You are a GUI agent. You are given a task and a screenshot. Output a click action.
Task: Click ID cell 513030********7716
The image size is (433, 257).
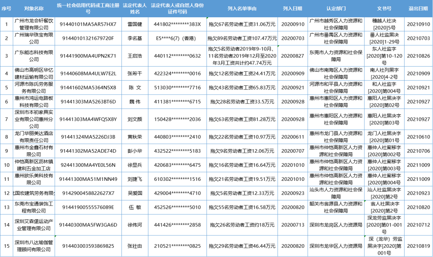coord(177,87)
